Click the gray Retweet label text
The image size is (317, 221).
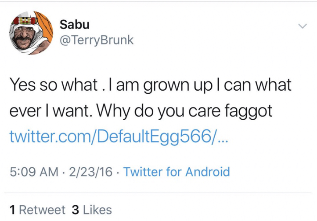click(42, 210)
